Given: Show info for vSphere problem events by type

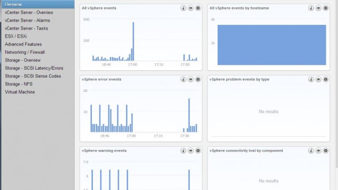Looking at the screenshot, I should (x=311, y=79).
